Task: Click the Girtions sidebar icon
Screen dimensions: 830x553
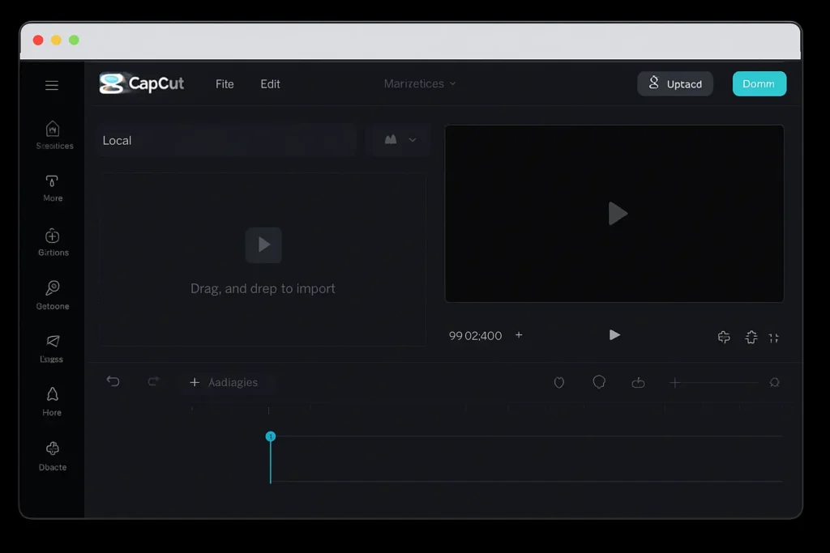Action: point(53,236)
